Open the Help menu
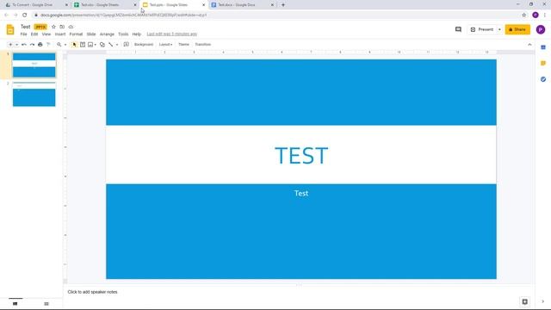 click(x=136, y=34)
